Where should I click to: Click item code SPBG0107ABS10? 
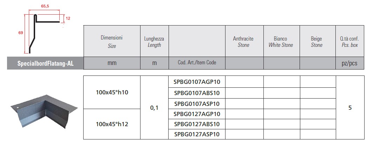[197, 93]
